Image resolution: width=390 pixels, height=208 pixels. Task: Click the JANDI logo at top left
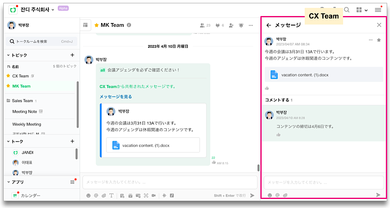pyautogui.click(x=13, y=10)
